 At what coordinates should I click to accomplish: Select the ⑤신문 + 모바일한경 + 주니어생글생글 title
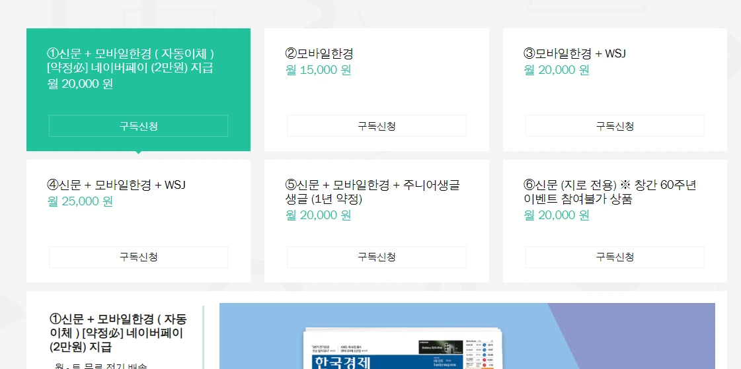pos(372,192)
